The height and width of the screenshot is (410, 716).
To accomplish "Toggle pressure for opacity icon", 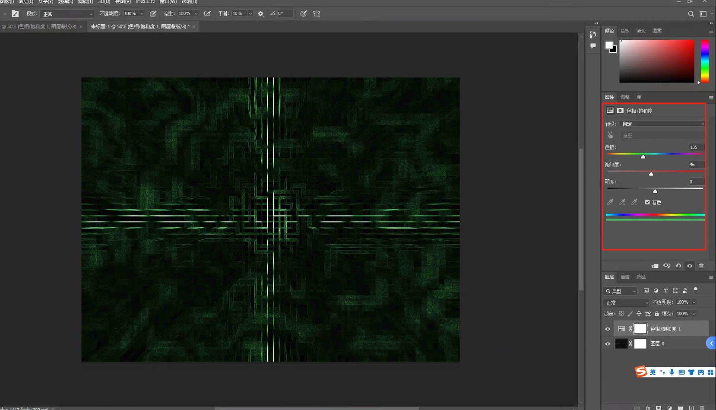I will (x=153, y=14).
